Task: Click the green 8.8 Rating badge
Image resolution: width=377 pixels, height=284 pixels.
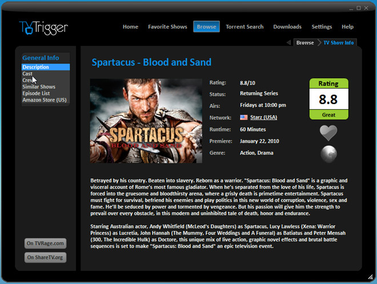Action: point(328,99)
